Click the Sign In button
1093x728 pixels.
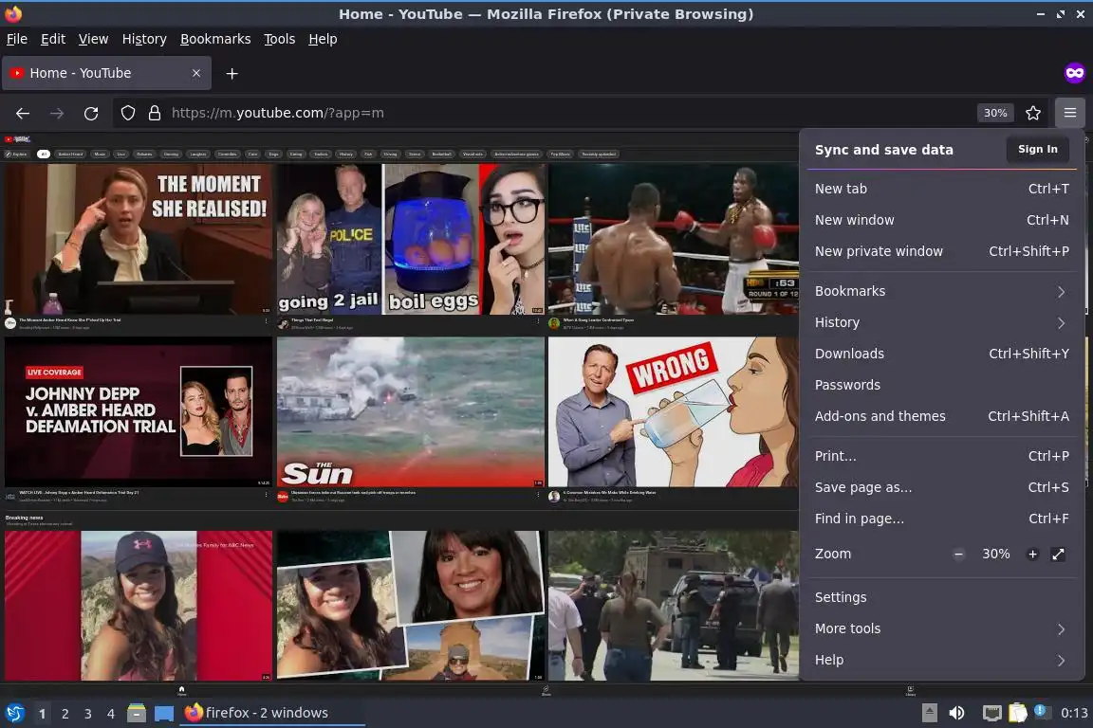tap(1037, 149)
